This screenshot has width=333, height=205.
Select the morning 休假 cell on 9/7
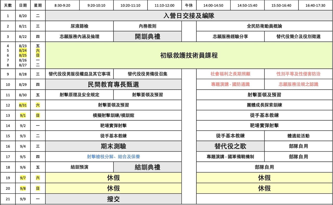pyautogui.click(x=113, y=178)
